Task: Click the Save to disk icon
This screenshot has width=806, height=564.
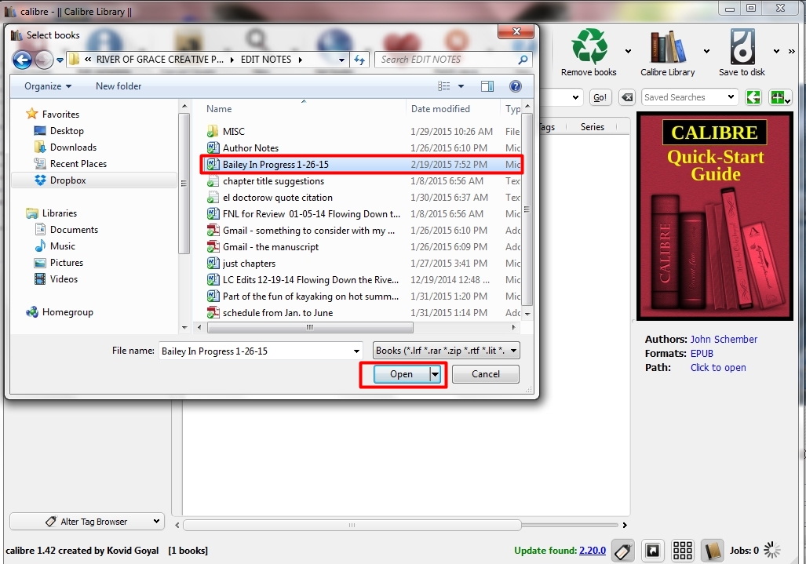Action: tap(742, 47)
